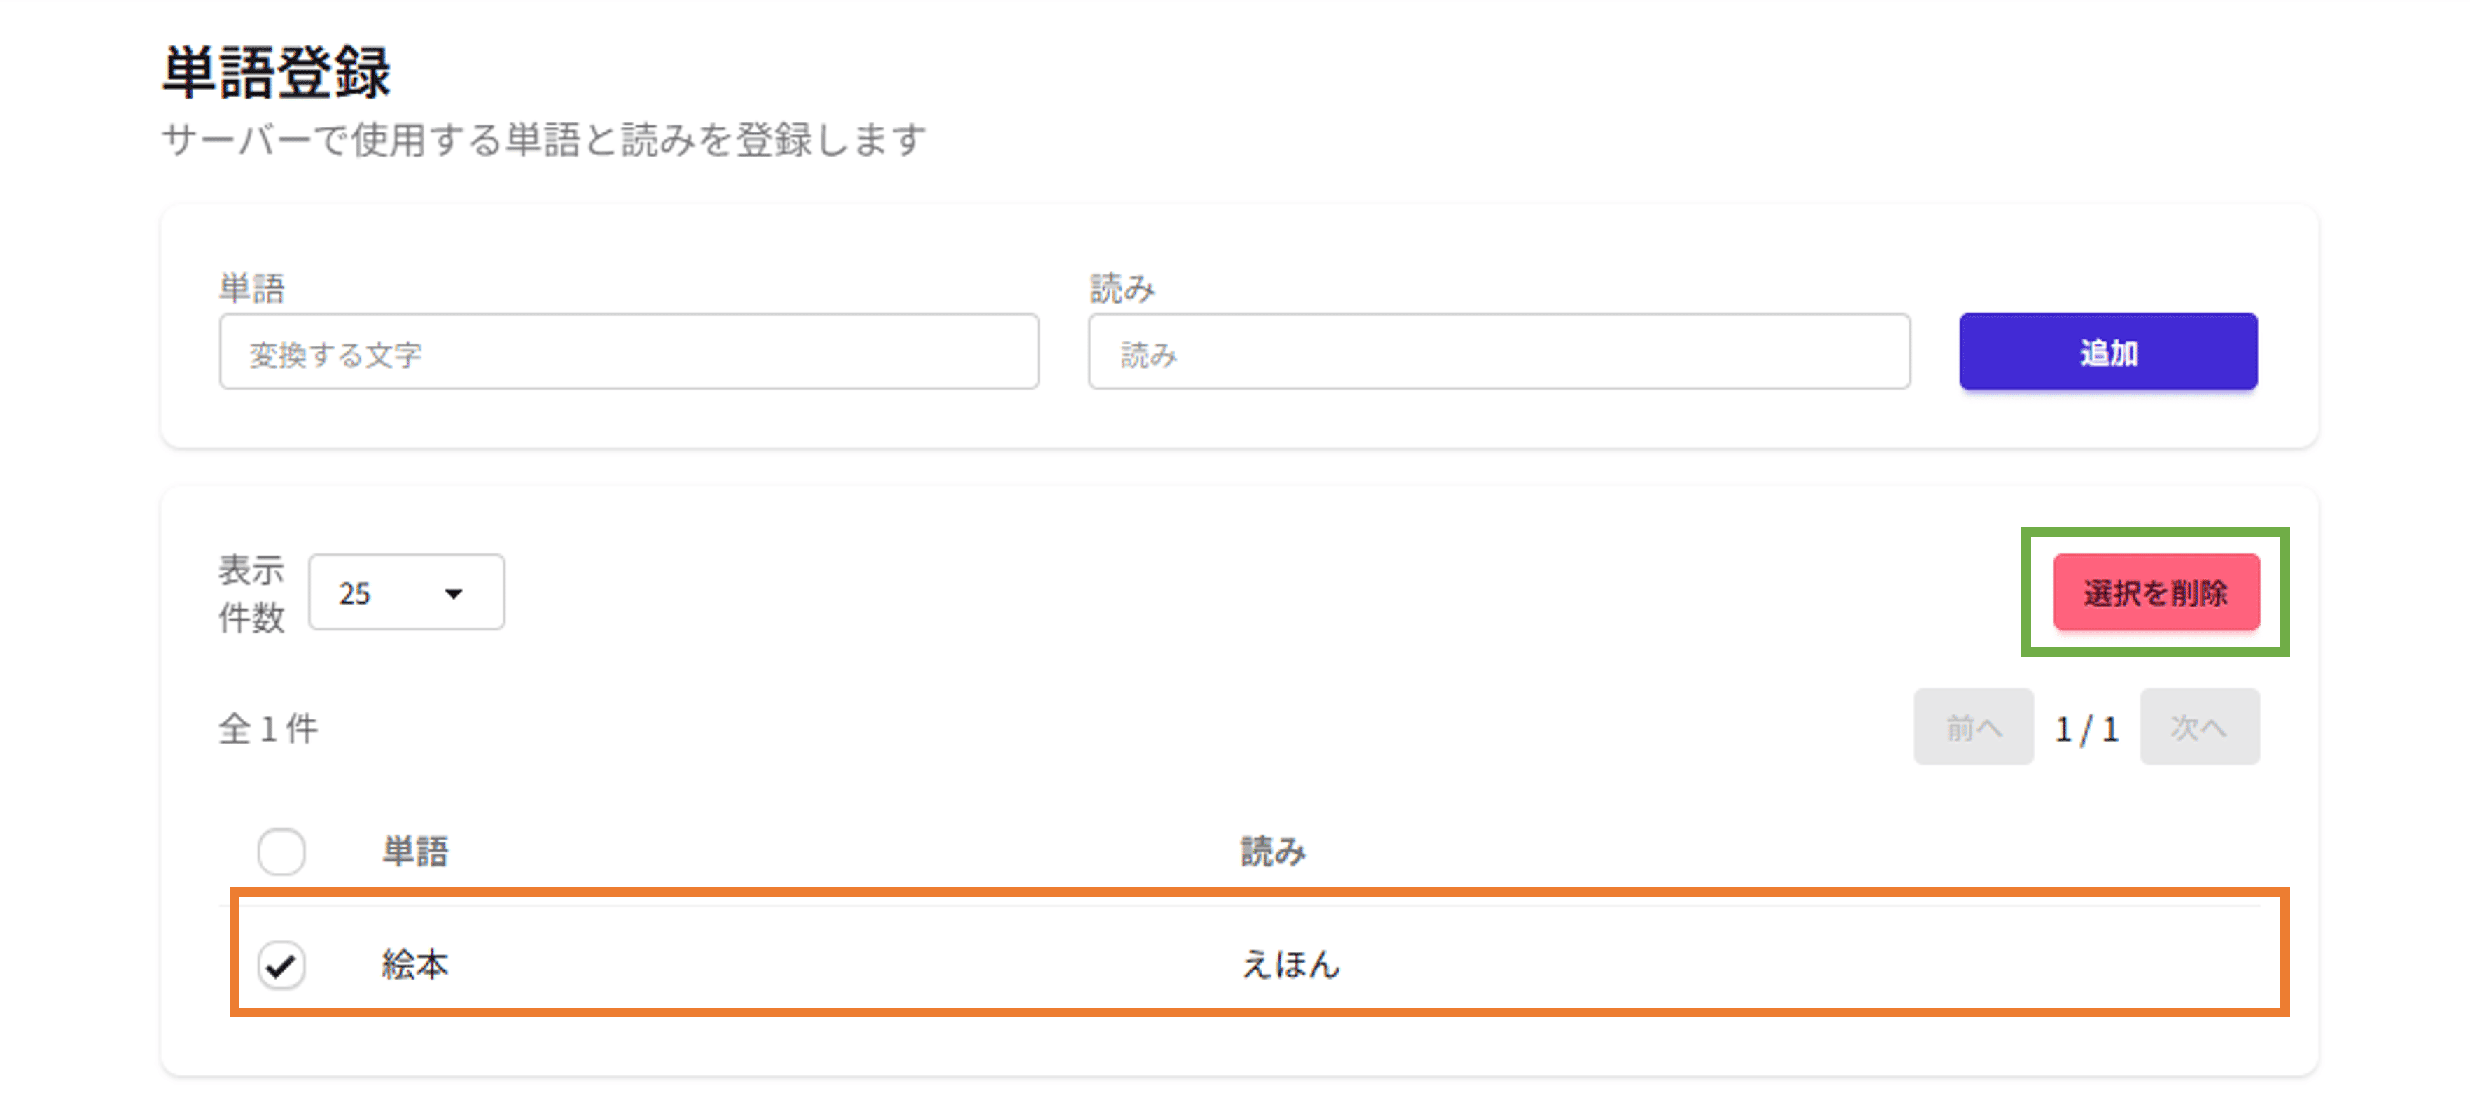Focus the 読み reading input field
The width and height of the screenshot is (2470, 1102).
(1498, 352)
